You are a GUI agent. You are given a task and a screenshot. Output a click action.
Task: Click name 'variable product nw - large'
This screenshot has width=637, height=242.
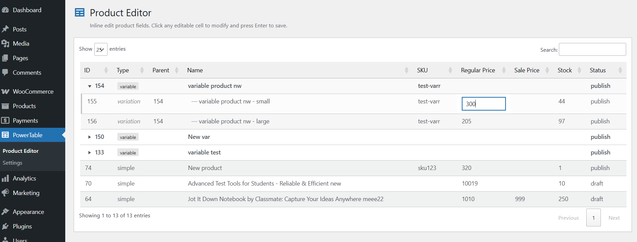click(234, 121)
